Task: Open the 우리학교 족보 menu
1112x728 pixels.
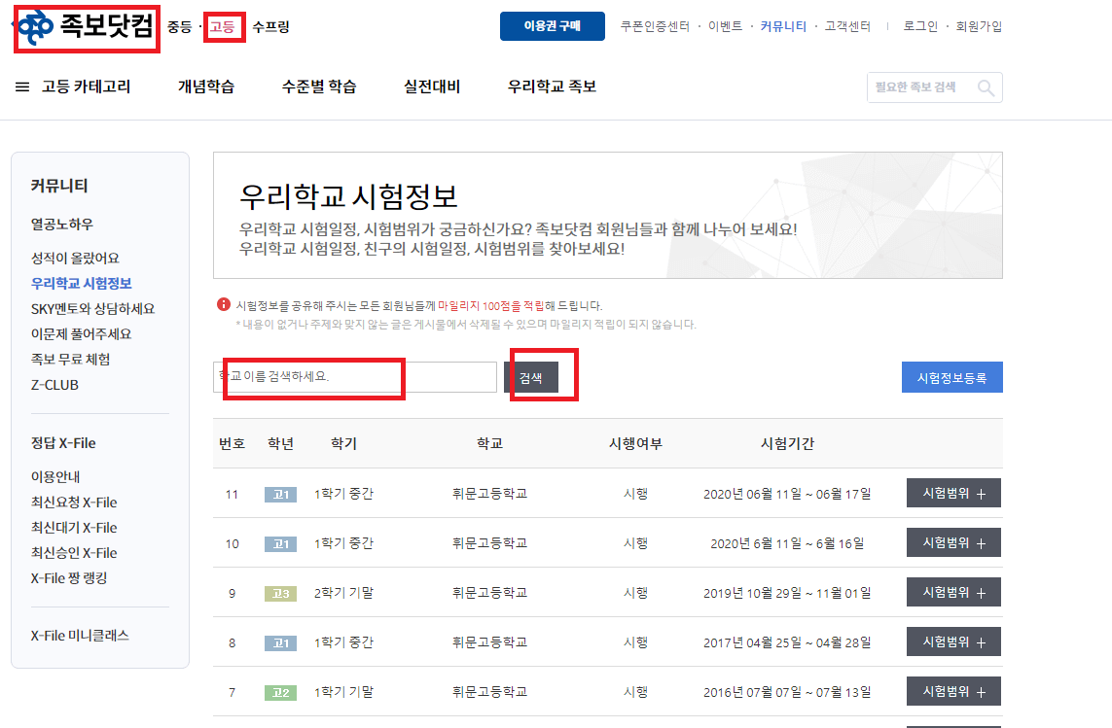Action: 551,86
